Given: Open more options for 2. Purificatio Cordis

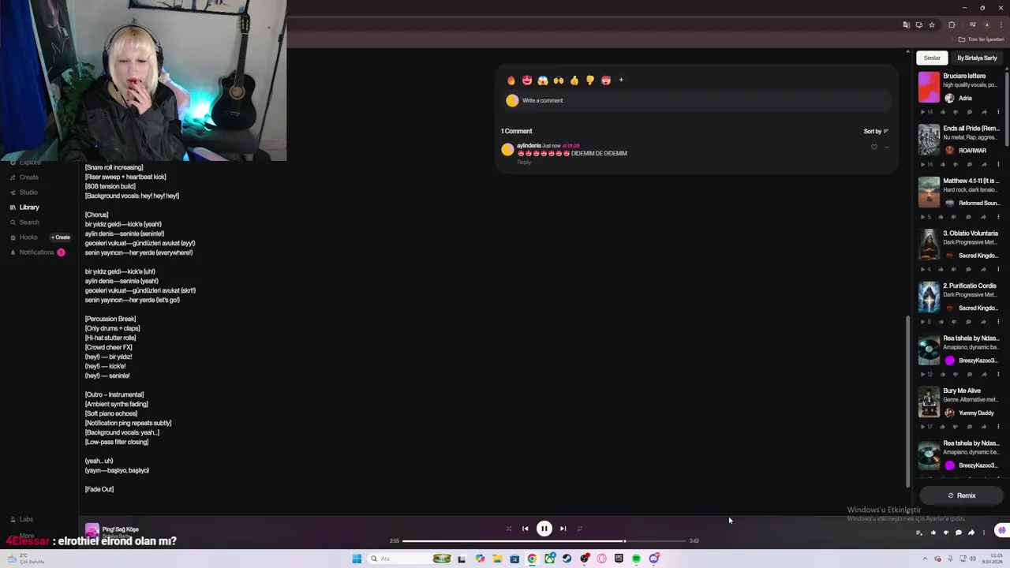Looking at the screenshot, I should [998, 322].
